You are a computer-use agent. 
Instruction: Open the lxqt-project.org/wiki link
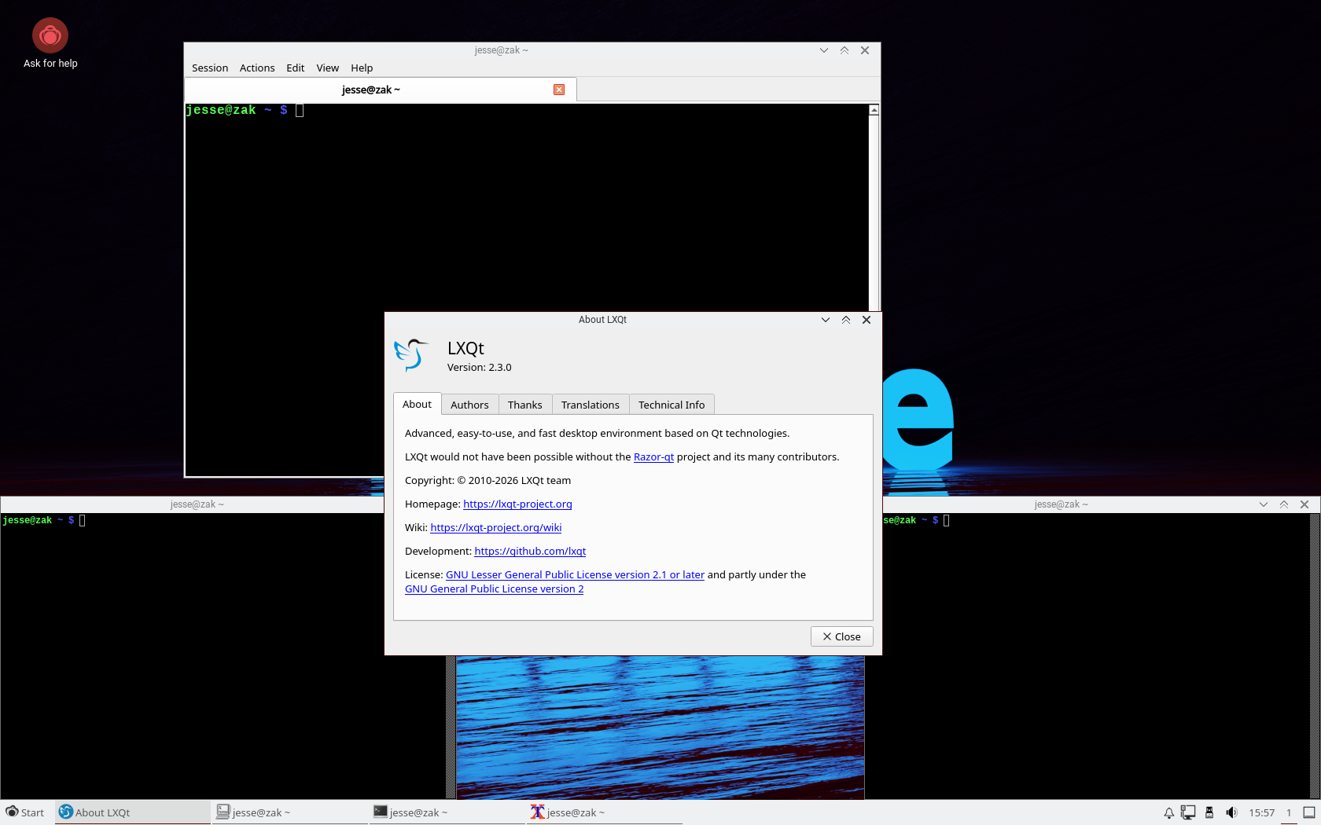pyautogui.click(x=496, y=528)
